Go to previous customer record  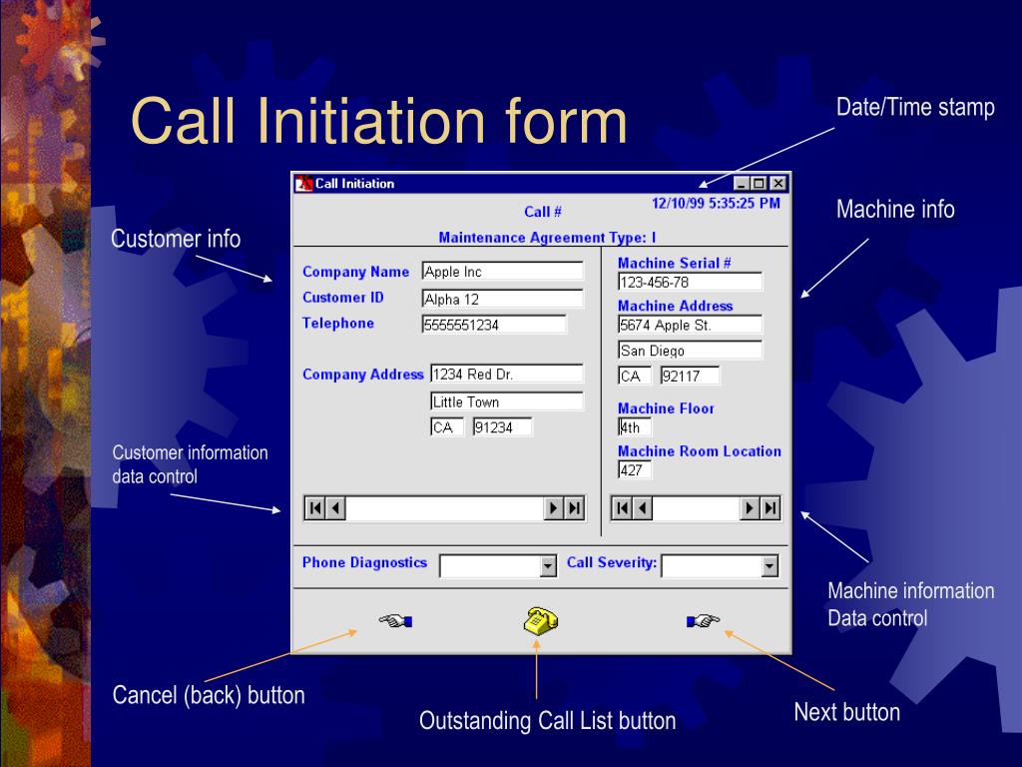click(x=335, y=508)
